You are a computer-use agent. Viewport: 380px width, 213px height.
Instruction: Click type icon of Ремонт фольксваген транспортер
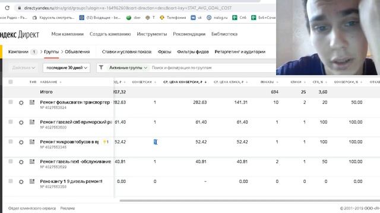(x=32, y=102)
